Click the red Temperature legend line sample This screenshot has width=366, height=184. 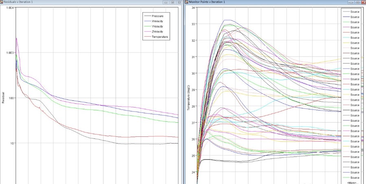click(x=147, y=37)
